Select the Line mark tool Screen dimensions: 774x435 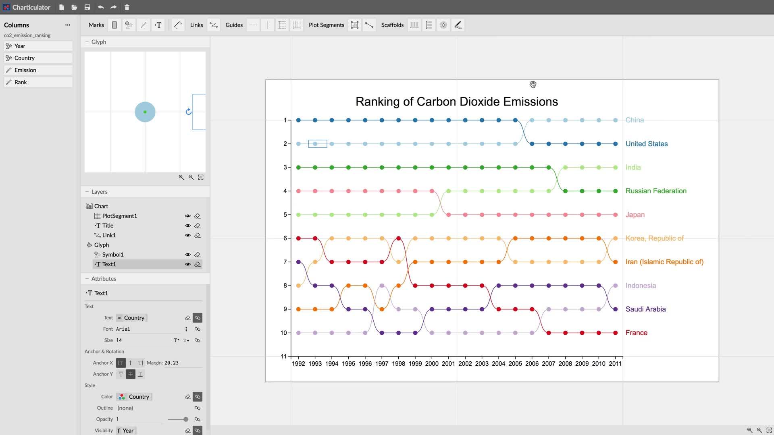(144, 25)
